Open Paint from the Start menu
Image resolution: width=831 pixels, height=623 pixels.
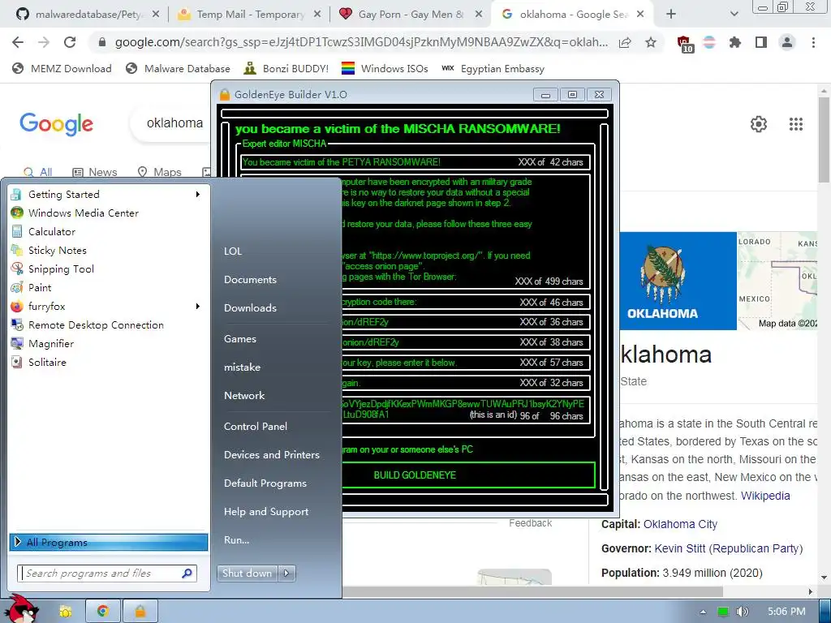pyautogui.click(x=40, y=288)
